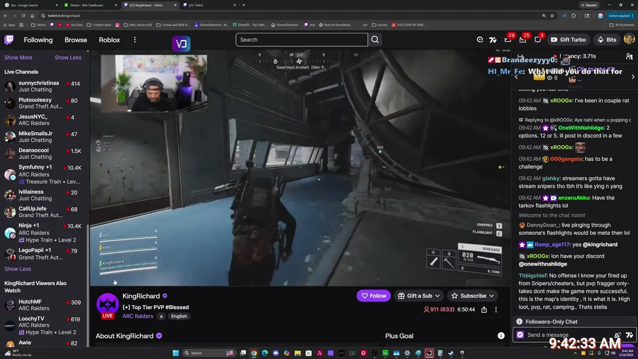Open the Browse tab
The width and height of the screenshot is (638, 359).
(76, 40)
